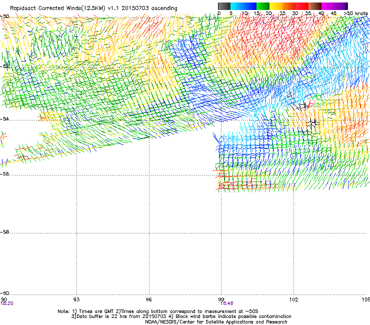Click latitude axis label '-60'
The image size is (370, 325).
click(4, 293)
